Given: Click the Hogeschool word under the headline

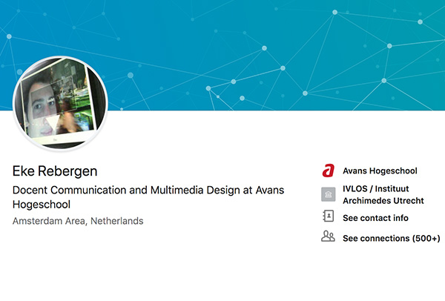Looking at the screenshot, I should point(42,205).
